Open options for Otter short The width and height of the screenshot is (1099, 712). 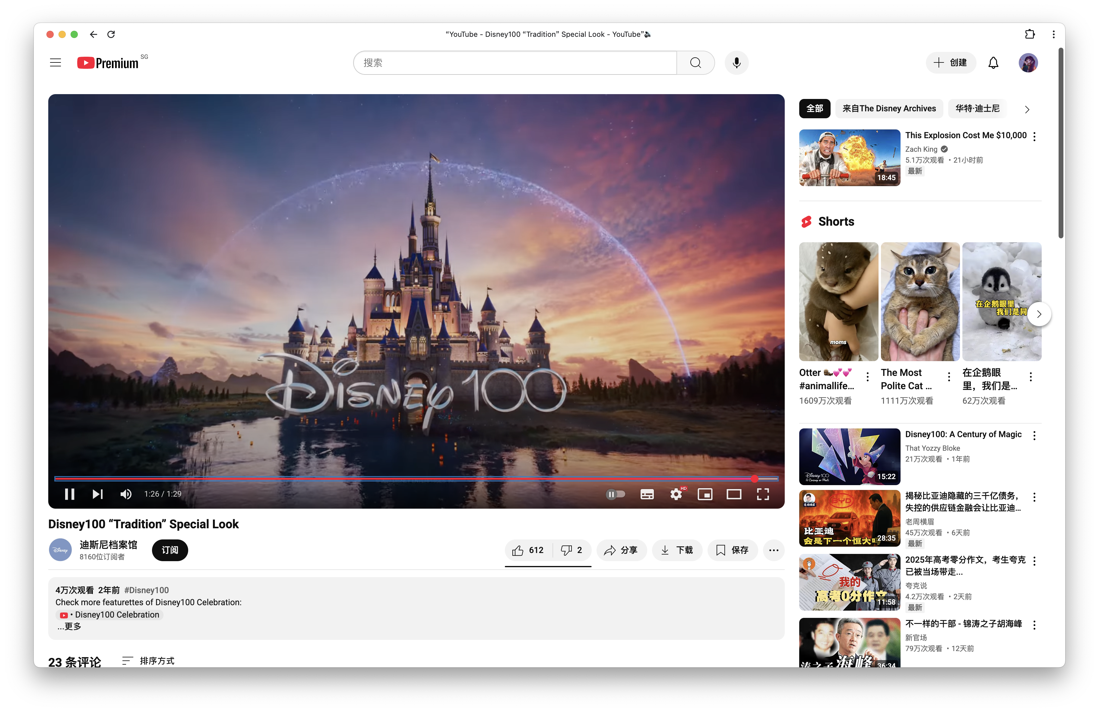[x=868, y=377]
